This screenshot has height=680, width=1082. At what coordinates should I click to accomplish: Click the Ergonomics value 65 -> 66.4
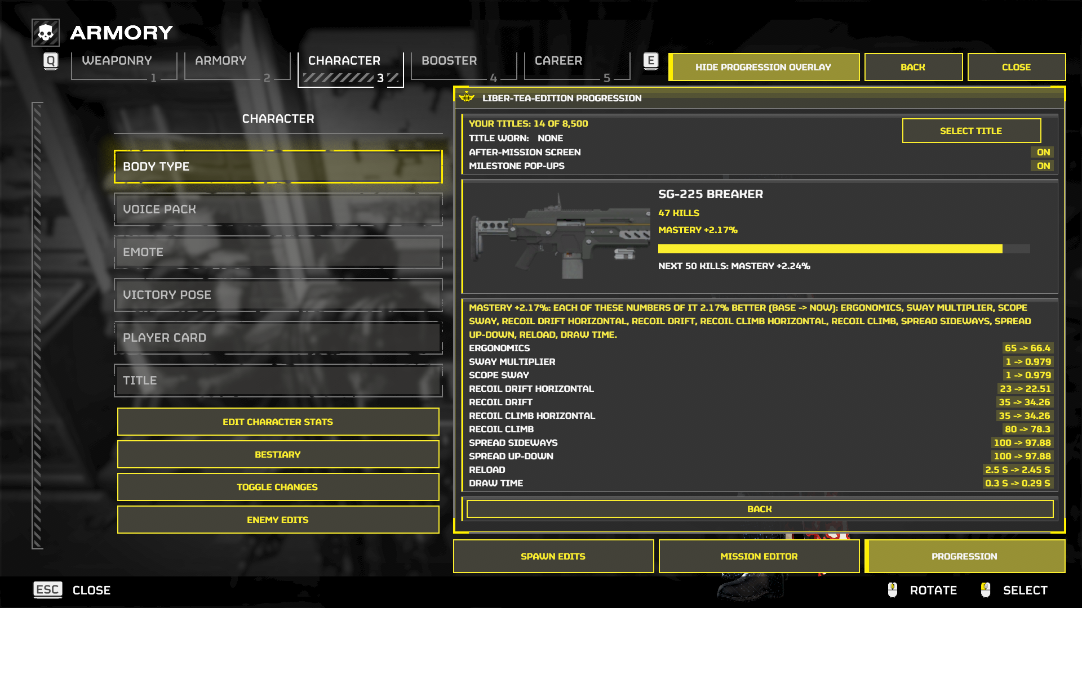pyautogui.click(x=1027, y=348)
